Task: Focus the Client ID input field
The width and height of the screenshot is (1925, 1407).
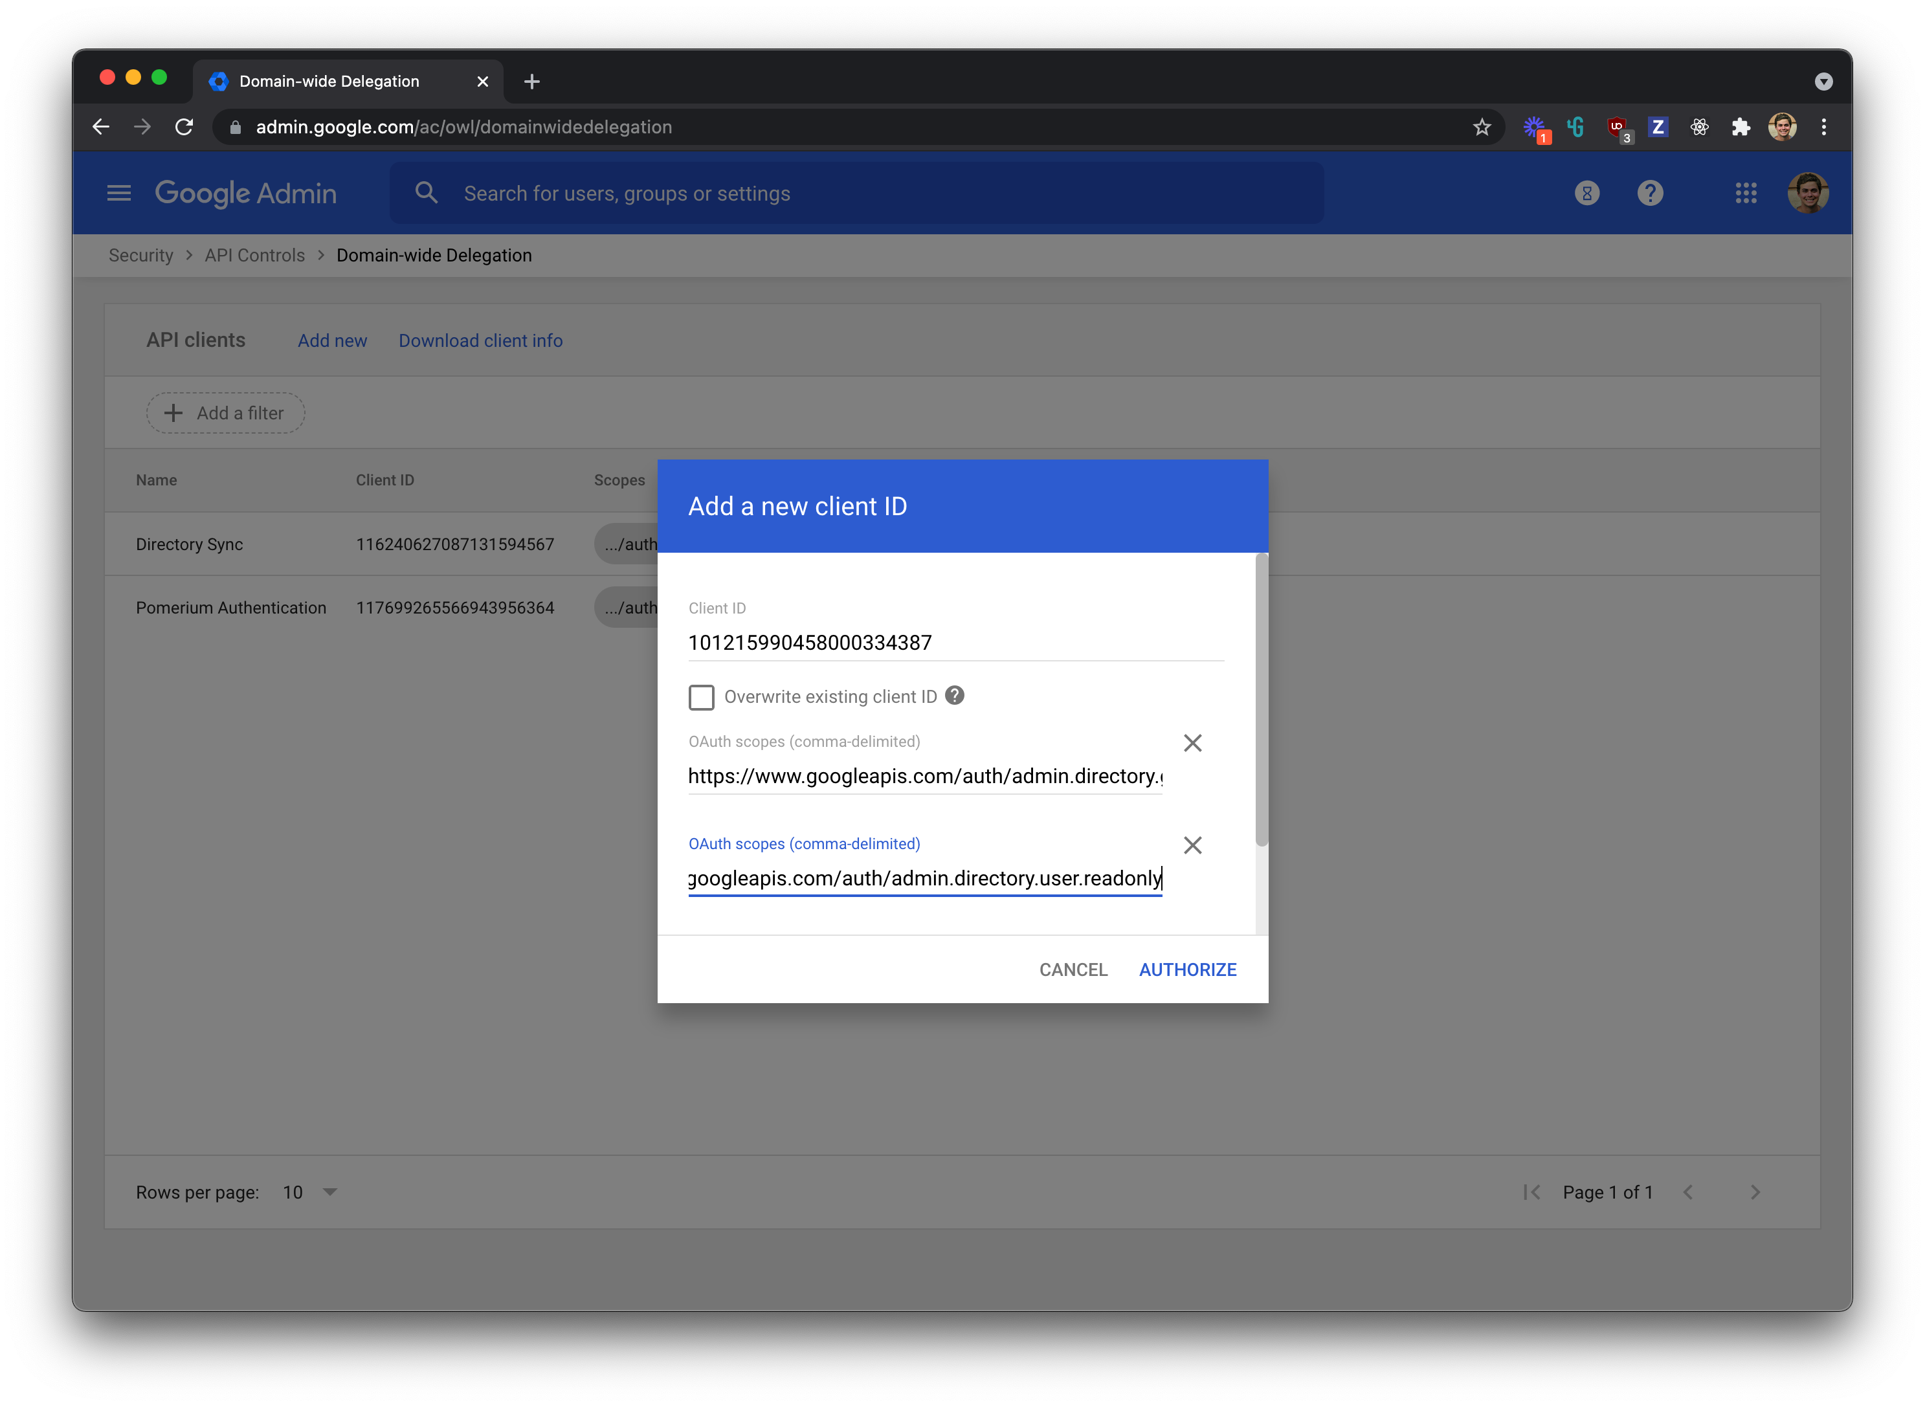Action: coord(955,642)
